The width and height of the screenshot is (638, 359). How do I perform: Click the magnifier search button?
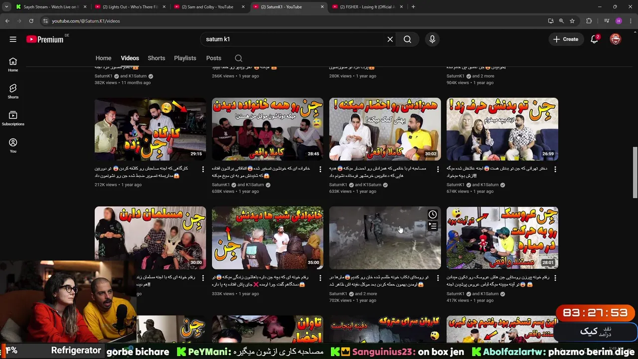coord(407,39)
